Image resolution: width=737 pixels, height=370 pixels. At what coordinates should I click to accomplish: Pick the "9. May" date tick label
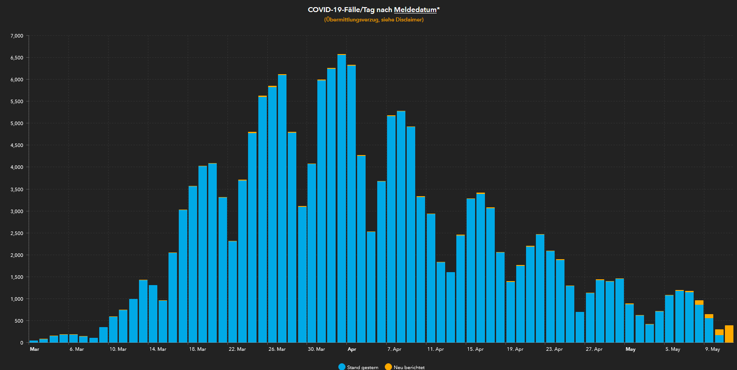pos(712,349)
